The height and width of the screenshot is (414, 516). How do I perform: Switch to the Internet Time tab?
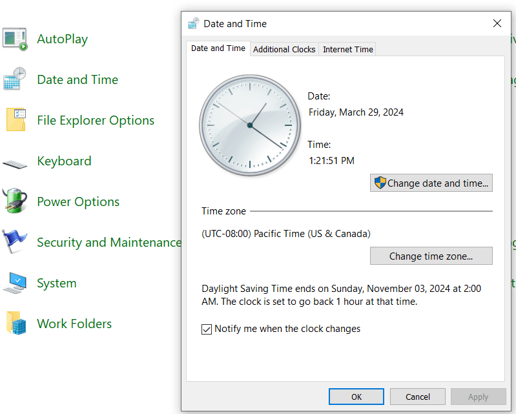(347, 49)
